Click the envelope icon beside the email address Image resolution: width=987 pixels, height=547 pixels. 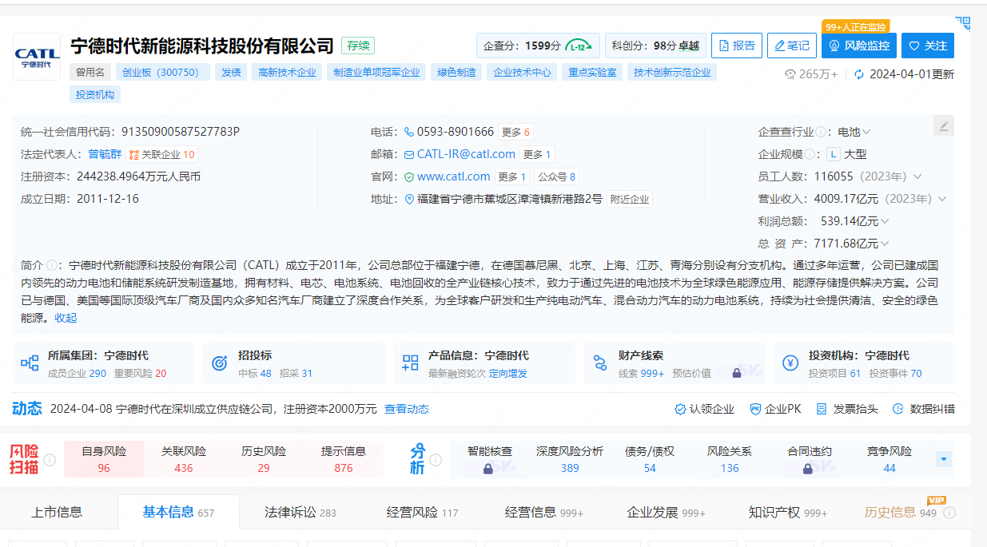click(409, 154)
